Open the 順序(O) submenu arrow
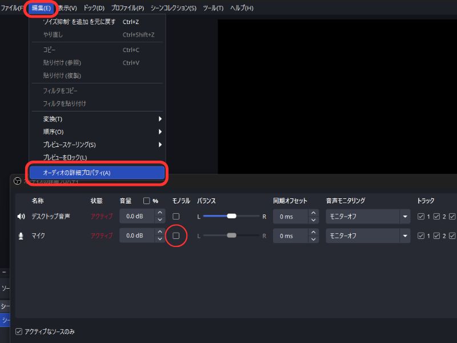457x343 pixels. [x=160, y=131]
